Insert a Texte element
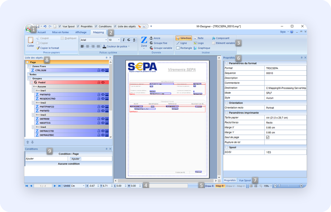 click(199, 38)
